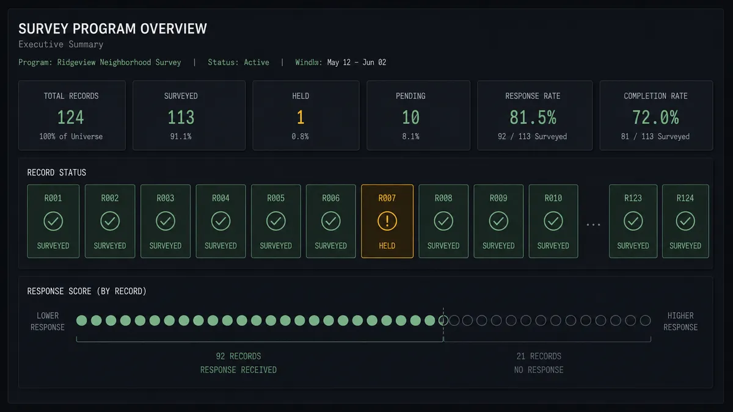Viewport: 733px width, 412px height.
Task: Click 'Program: Ridgeview Neighborhood Survey' text
Action: point(100,62)
